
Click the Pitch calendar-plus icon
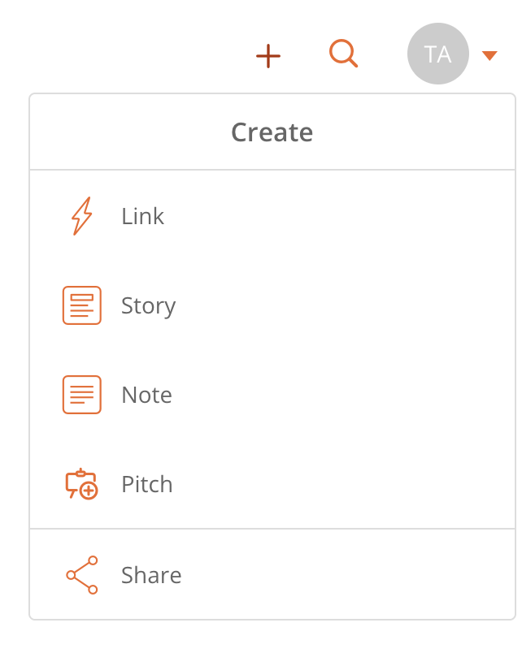tap(82, 484)
